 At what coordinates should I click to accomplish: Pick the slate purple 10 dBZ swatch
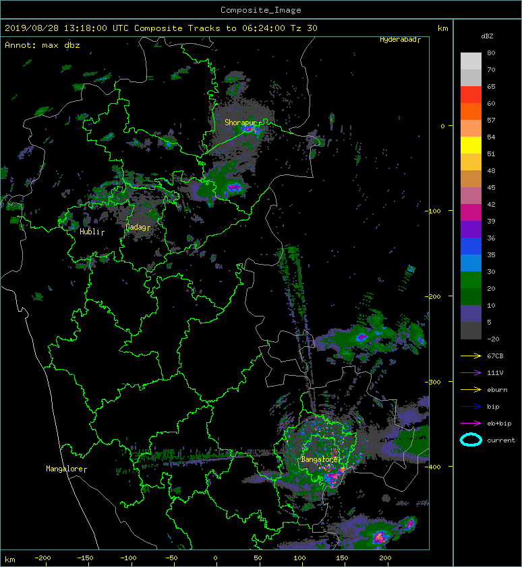click(471, 313)
